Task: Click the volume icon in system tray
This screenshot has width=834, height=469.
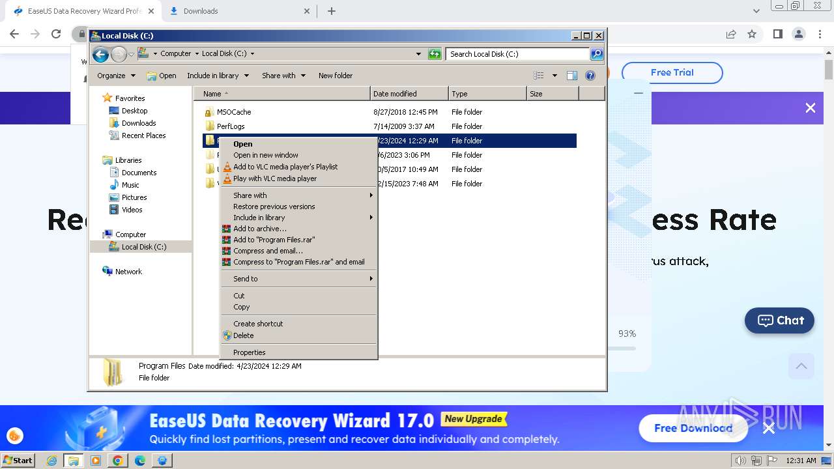Action: [741, 461]
